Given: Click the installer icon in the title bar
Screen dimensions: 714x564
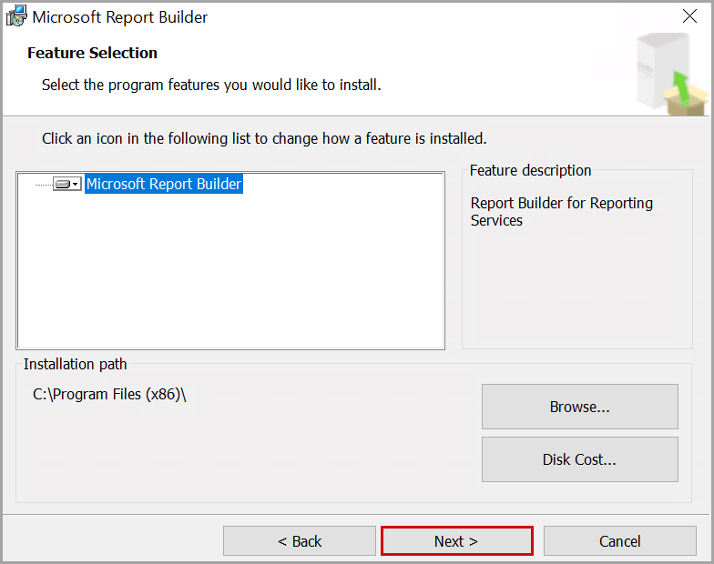Looking at the screenshot, I should (x=16, y=16).
